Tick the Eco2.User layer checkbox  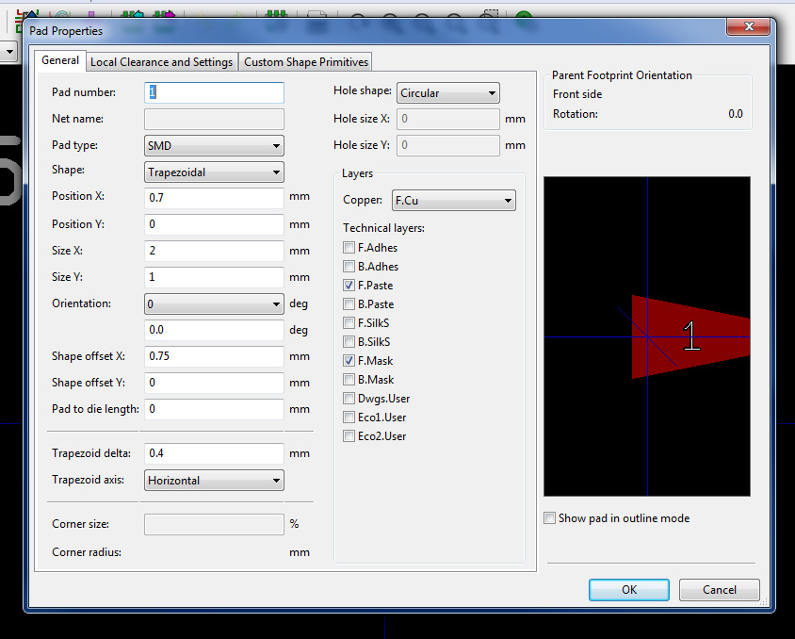[x=349, y=436]
